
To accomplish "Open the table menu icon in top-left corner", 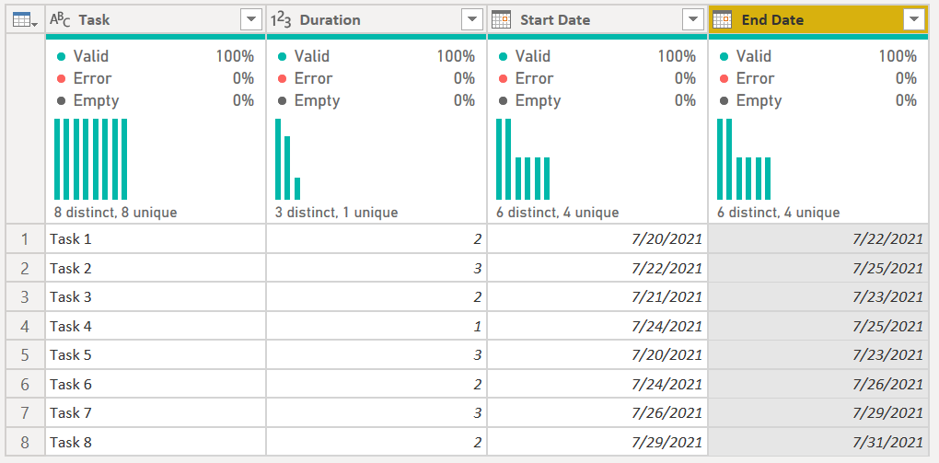I will coord(25,20).
